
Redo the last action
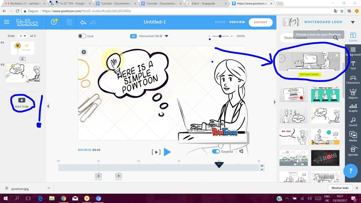(x=93, y=22)
